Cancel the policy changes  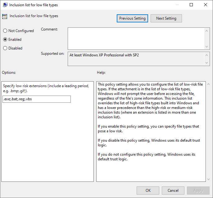click(x=173, y=191)
